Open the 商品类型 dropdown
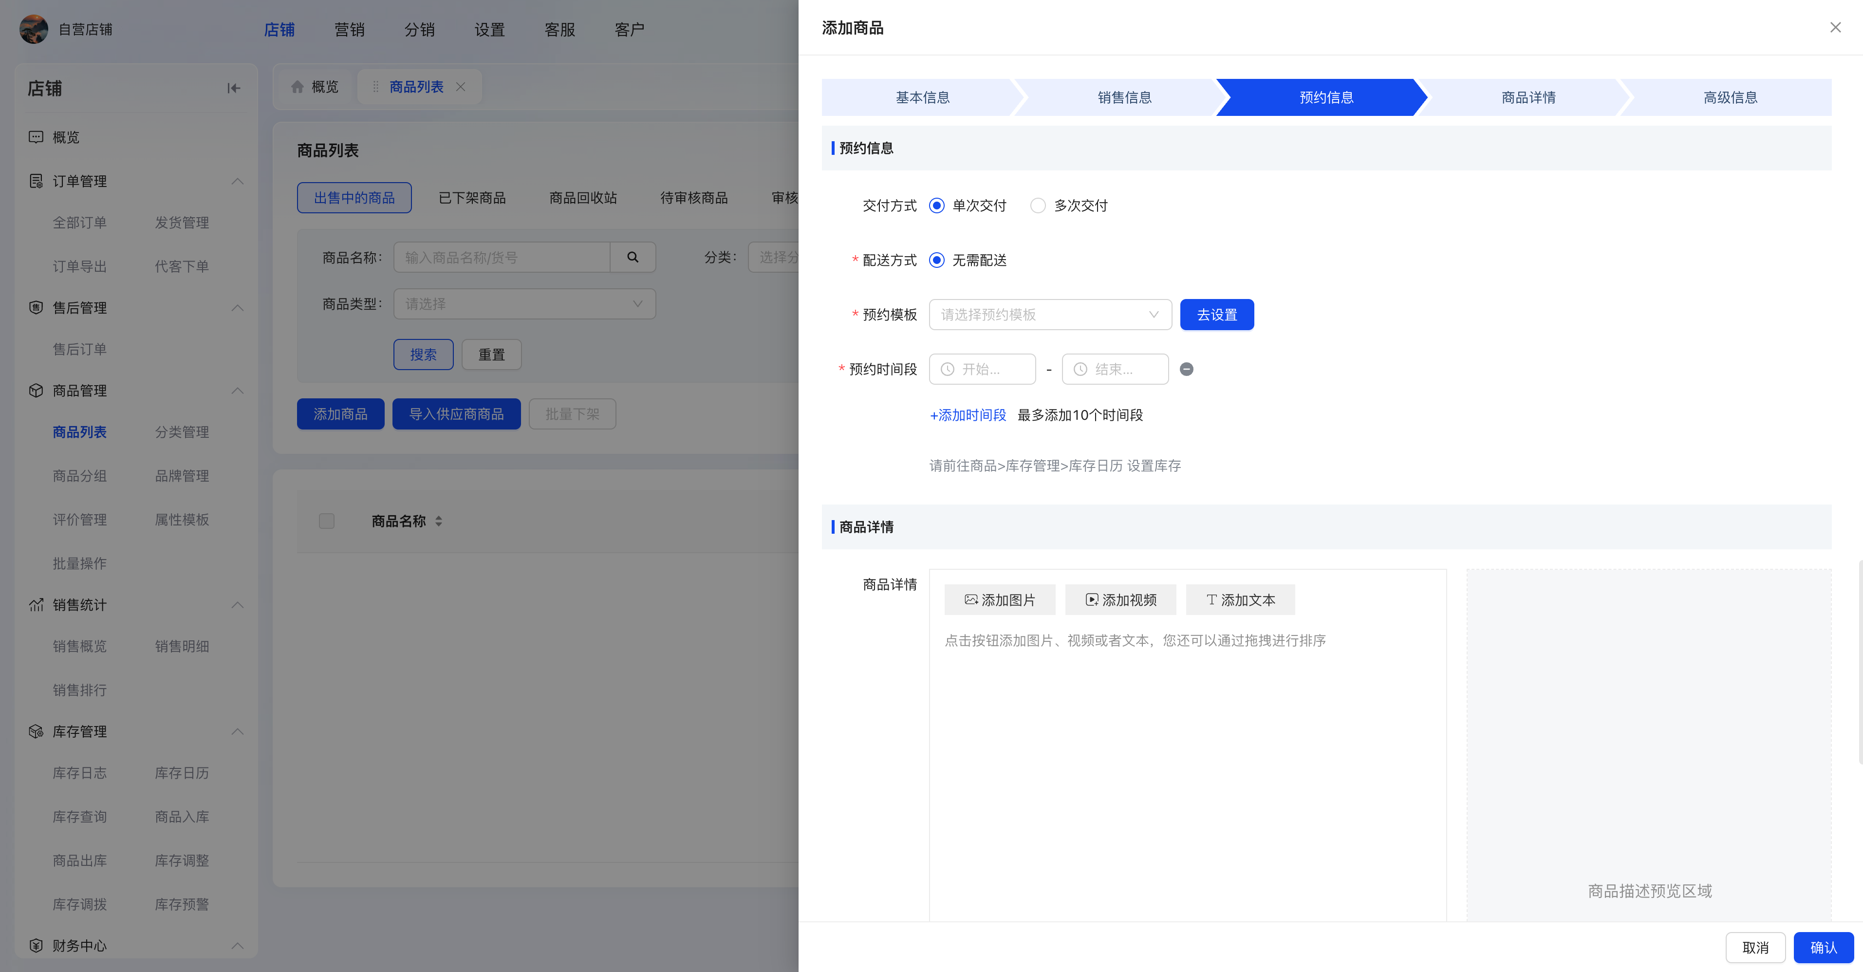 click(x=524, y=304)
